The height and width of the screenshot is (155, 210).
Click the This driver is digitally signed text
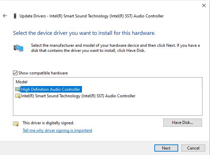click(48, 123)
